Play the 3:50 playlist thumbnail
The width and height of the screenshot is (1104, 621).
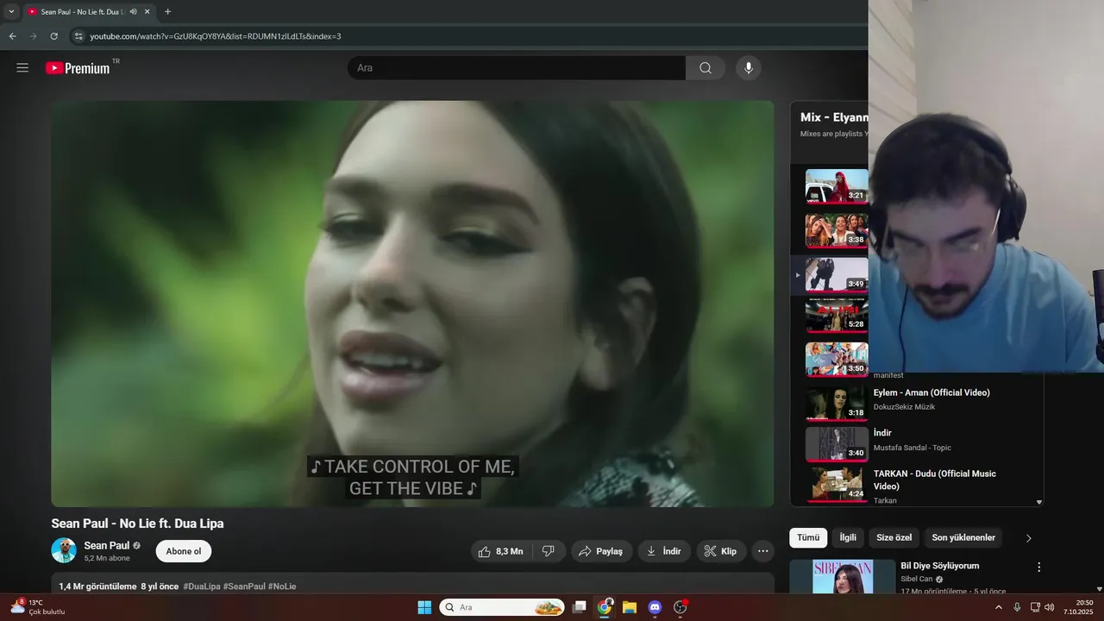(837, 359)
